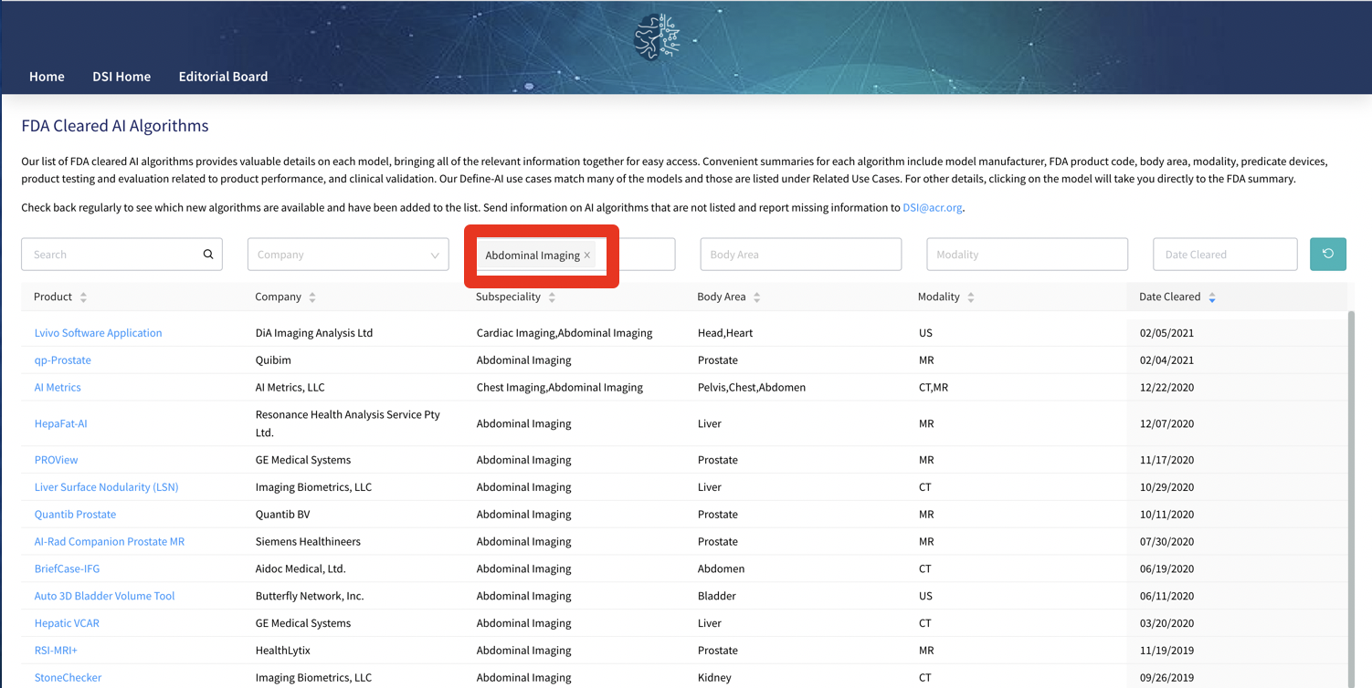This screenshot has height=688, width=1372.
Task: Click the 09/26/2019 date cell
Action: click(1166, 678)
